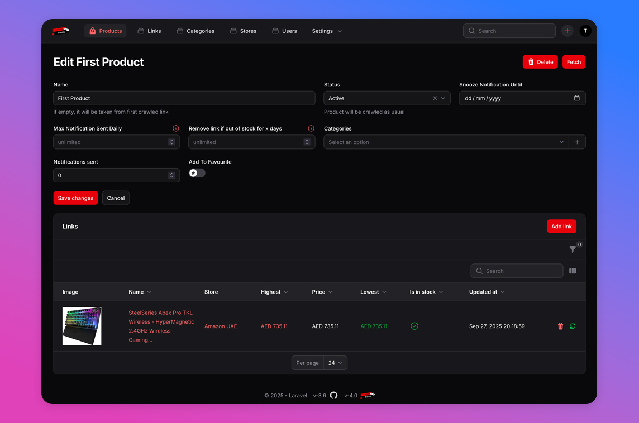Click the Save changes button
The width and height of the screenshot is (639, 423).
click(75, 198)
